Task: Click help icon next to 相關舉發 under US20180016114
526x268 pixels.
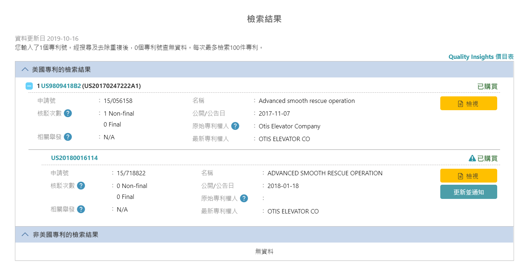Action: pyautogui.click(x=81, y=209)
